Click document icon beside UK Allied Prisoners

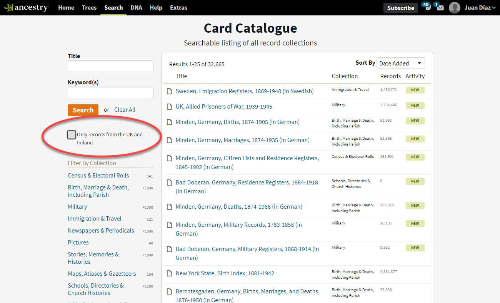tap(169, 107)
